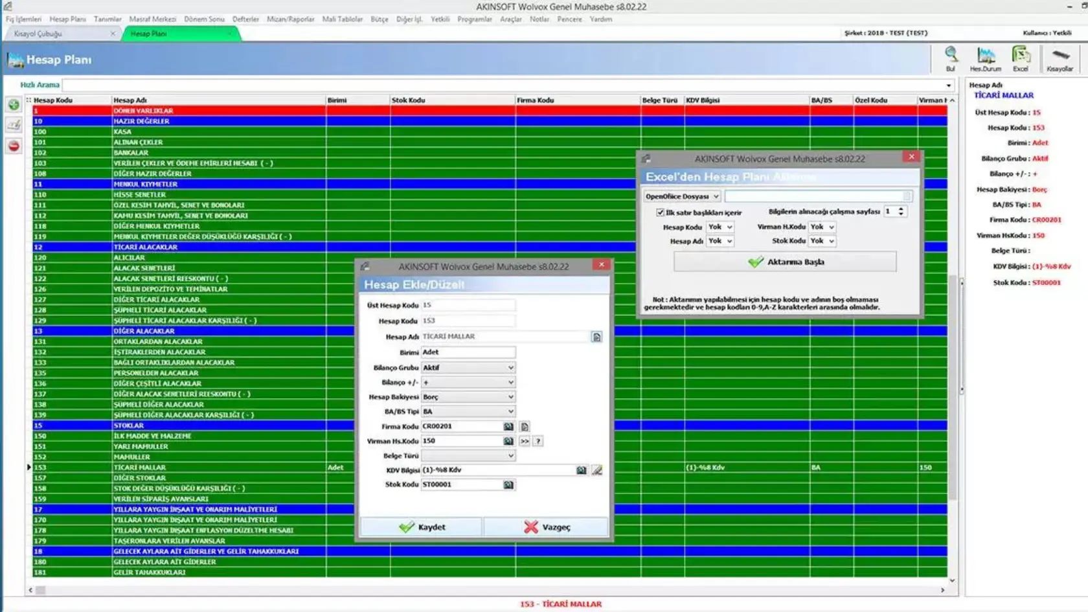Click the green add account icon

click(14, 105)
